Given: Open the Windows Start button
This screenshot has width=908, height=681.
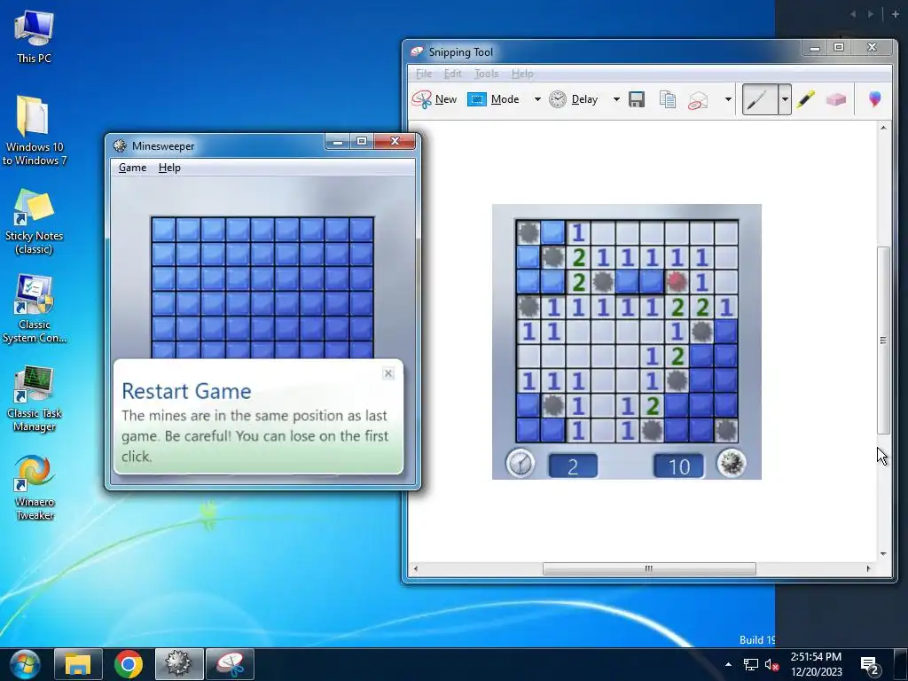Looking at the screenshot, I should pos(24,664).
